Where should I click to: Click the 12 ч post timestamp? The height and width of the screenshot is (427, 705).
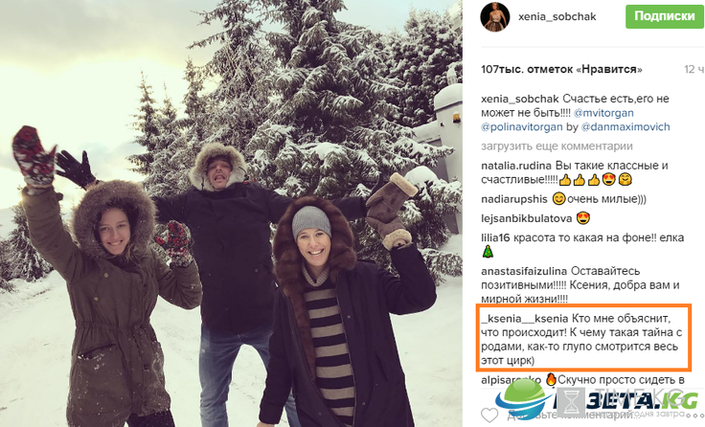coord(694,70)
